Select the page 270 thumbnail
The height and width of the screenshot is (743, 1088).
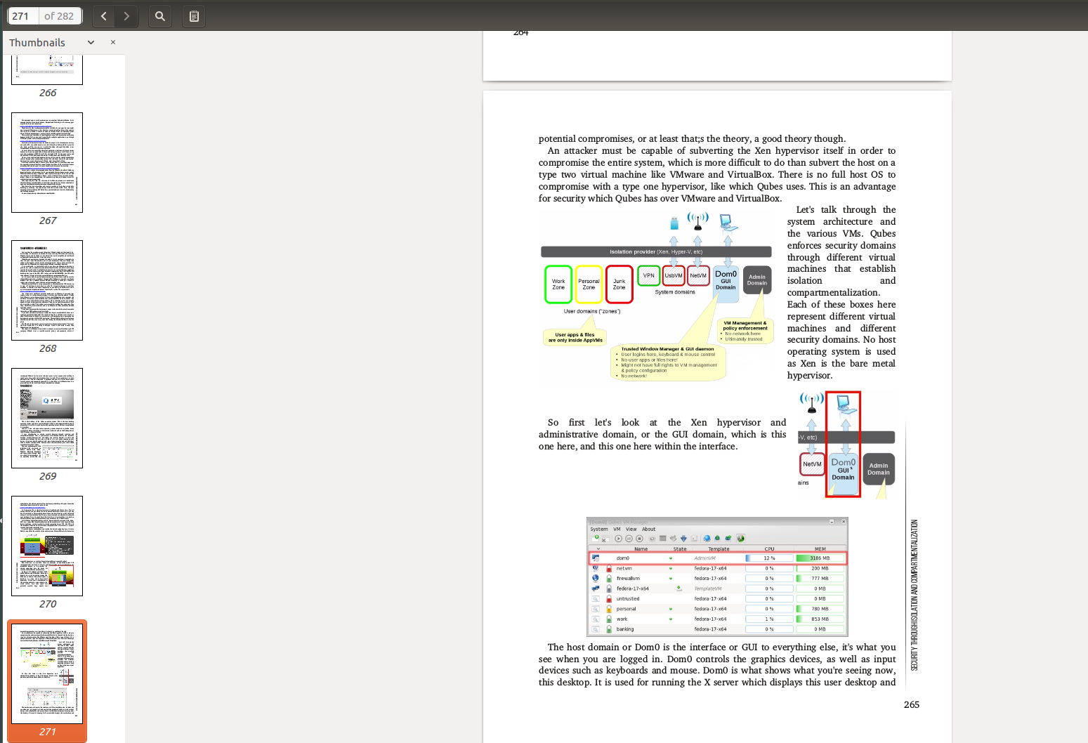47,546
